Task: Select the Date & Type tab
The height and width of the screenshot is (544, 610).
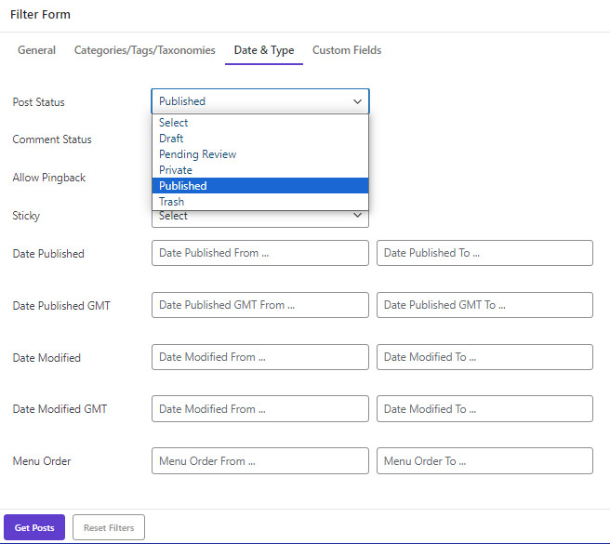Action: click(264, 50)
